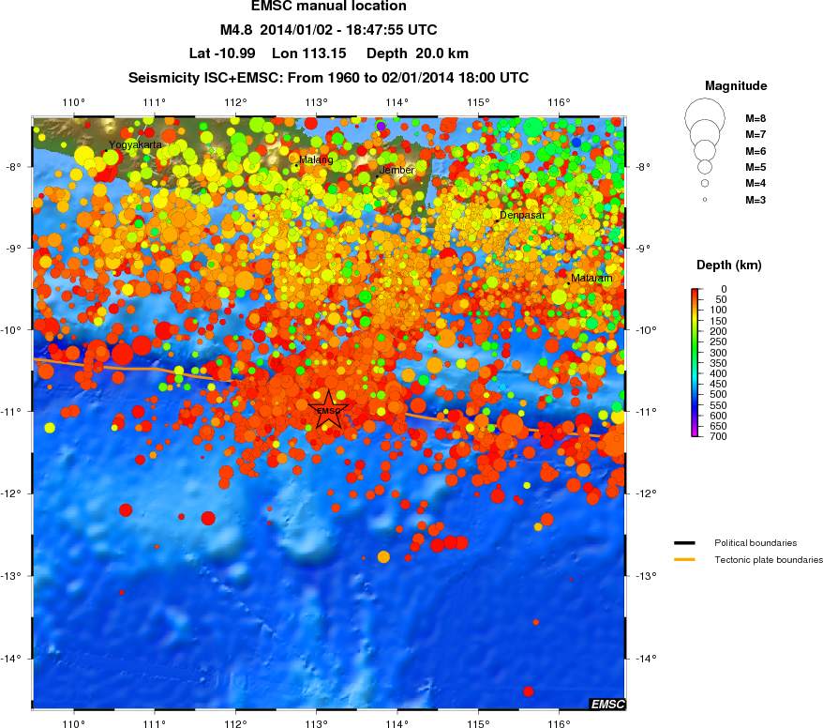823x728 pixels.
Task: Click the 350 depth scale label
Action: coord(719,363)
